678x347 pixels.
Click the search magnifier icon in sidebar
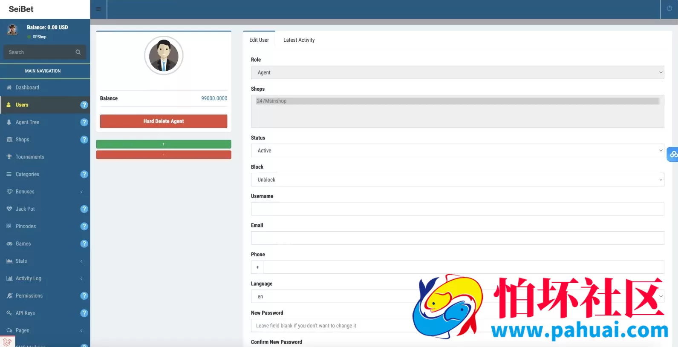(x=78, y=52)
